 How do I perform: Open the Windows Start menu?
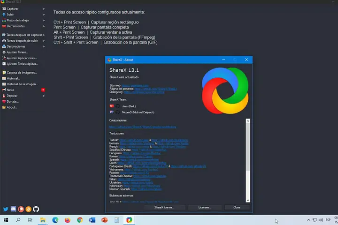[x=6, y=220]
